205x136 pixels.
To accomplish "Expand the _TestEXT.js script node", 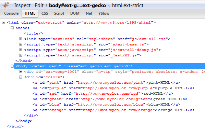I will click(21, 55).
